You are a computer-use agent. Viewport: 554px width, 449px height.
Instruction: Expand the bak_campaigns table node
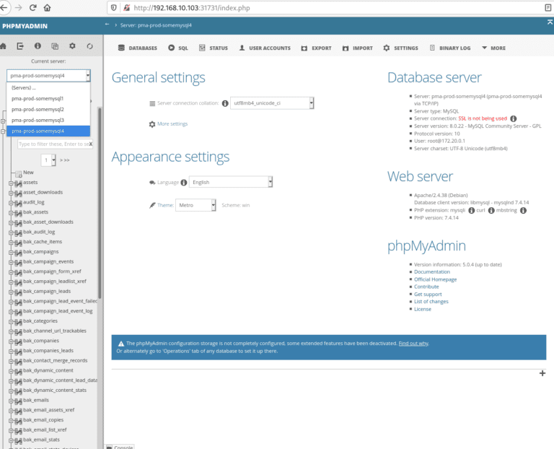click(x=11, y=252)
